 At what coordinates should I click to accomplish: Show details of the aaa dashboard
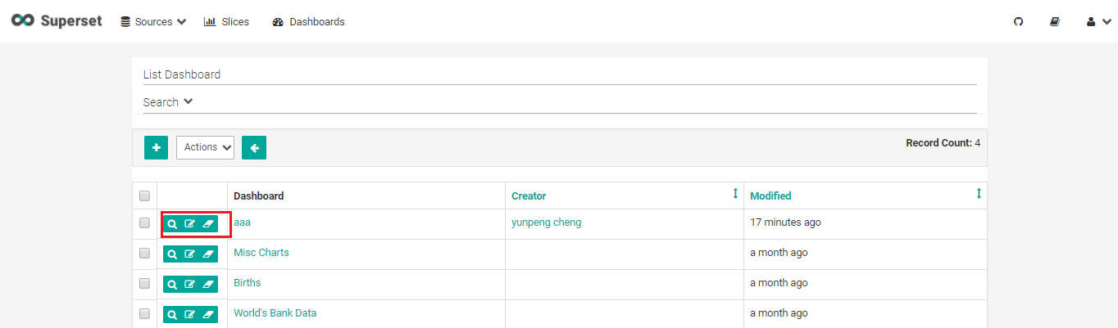[x=172, y=223]
